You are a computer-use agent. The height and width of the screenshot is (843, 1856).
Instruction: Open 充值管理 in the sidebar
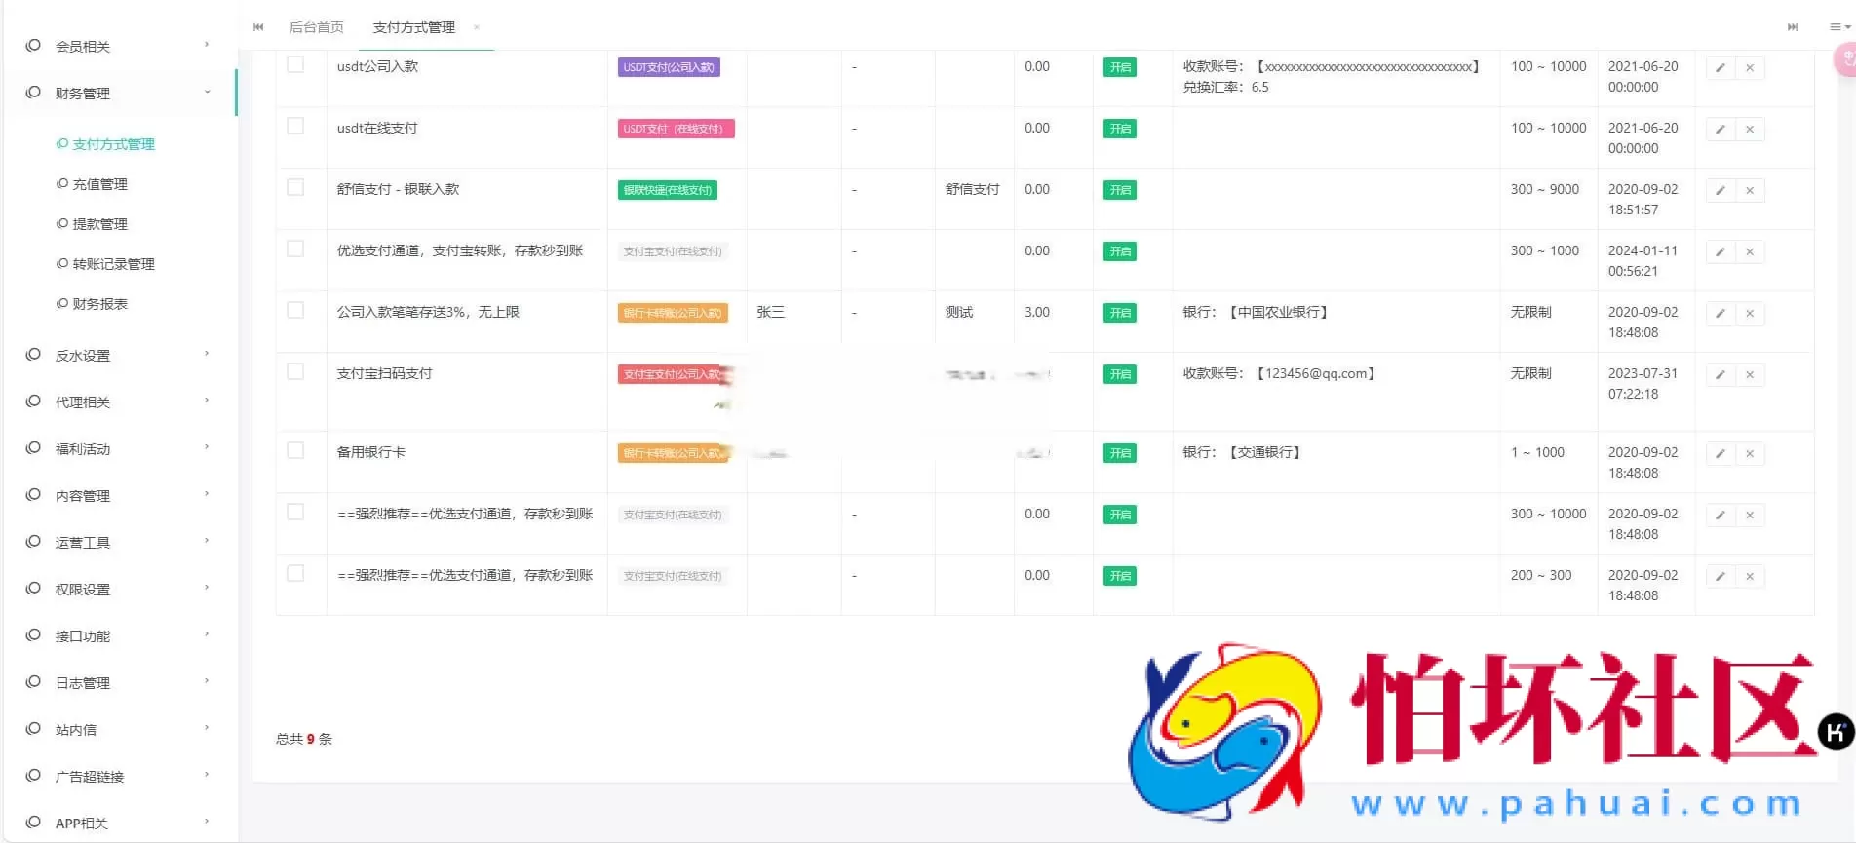[x=99, y=183]
